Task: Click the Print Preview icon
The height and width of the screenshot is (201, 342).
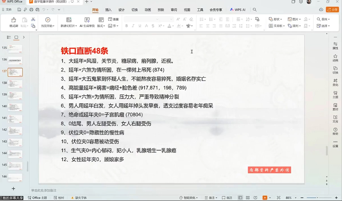Action: (x=37, y=10)
